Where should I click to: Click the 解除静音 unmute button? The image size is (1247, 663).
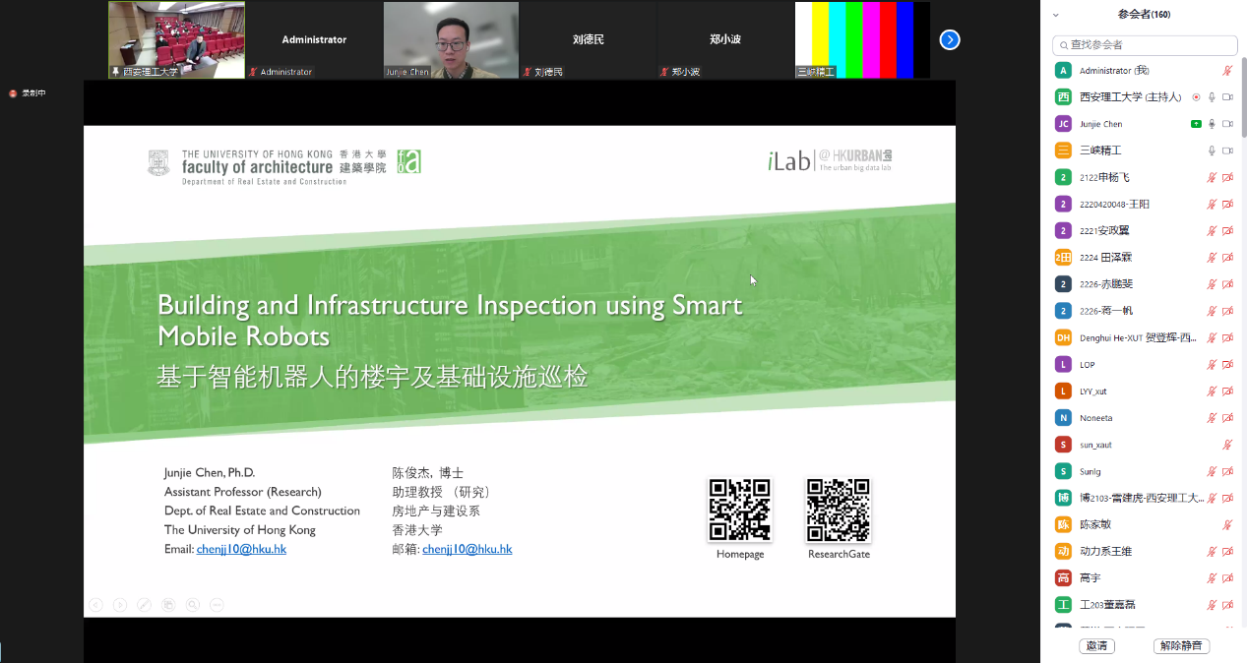pyautogui.click(x=1181, y=646)
